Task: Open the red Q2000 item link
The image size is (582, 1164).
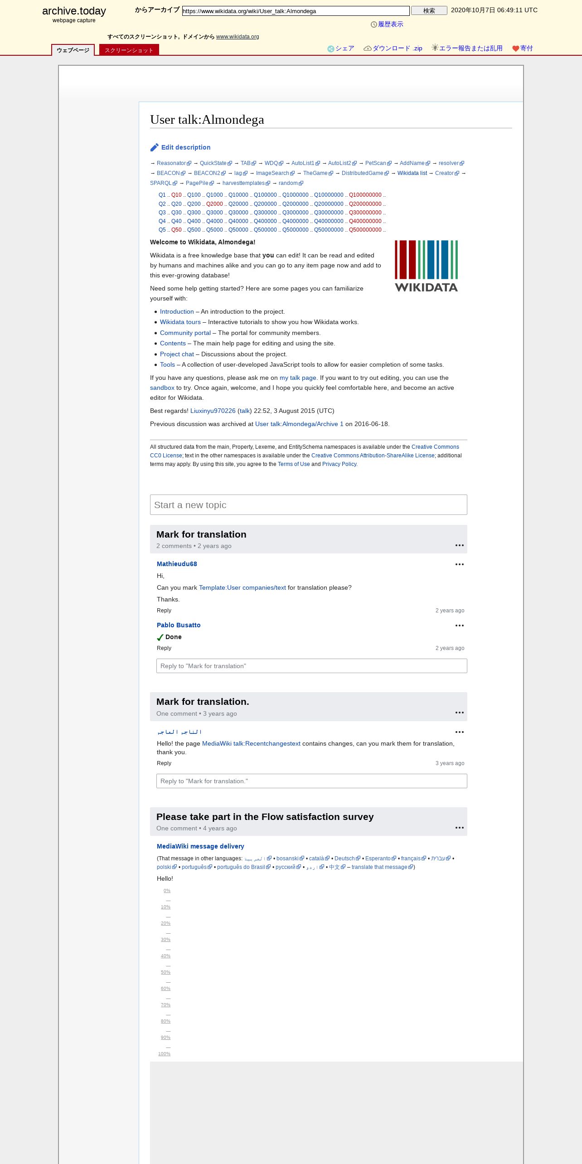Action: coord(214,204)
